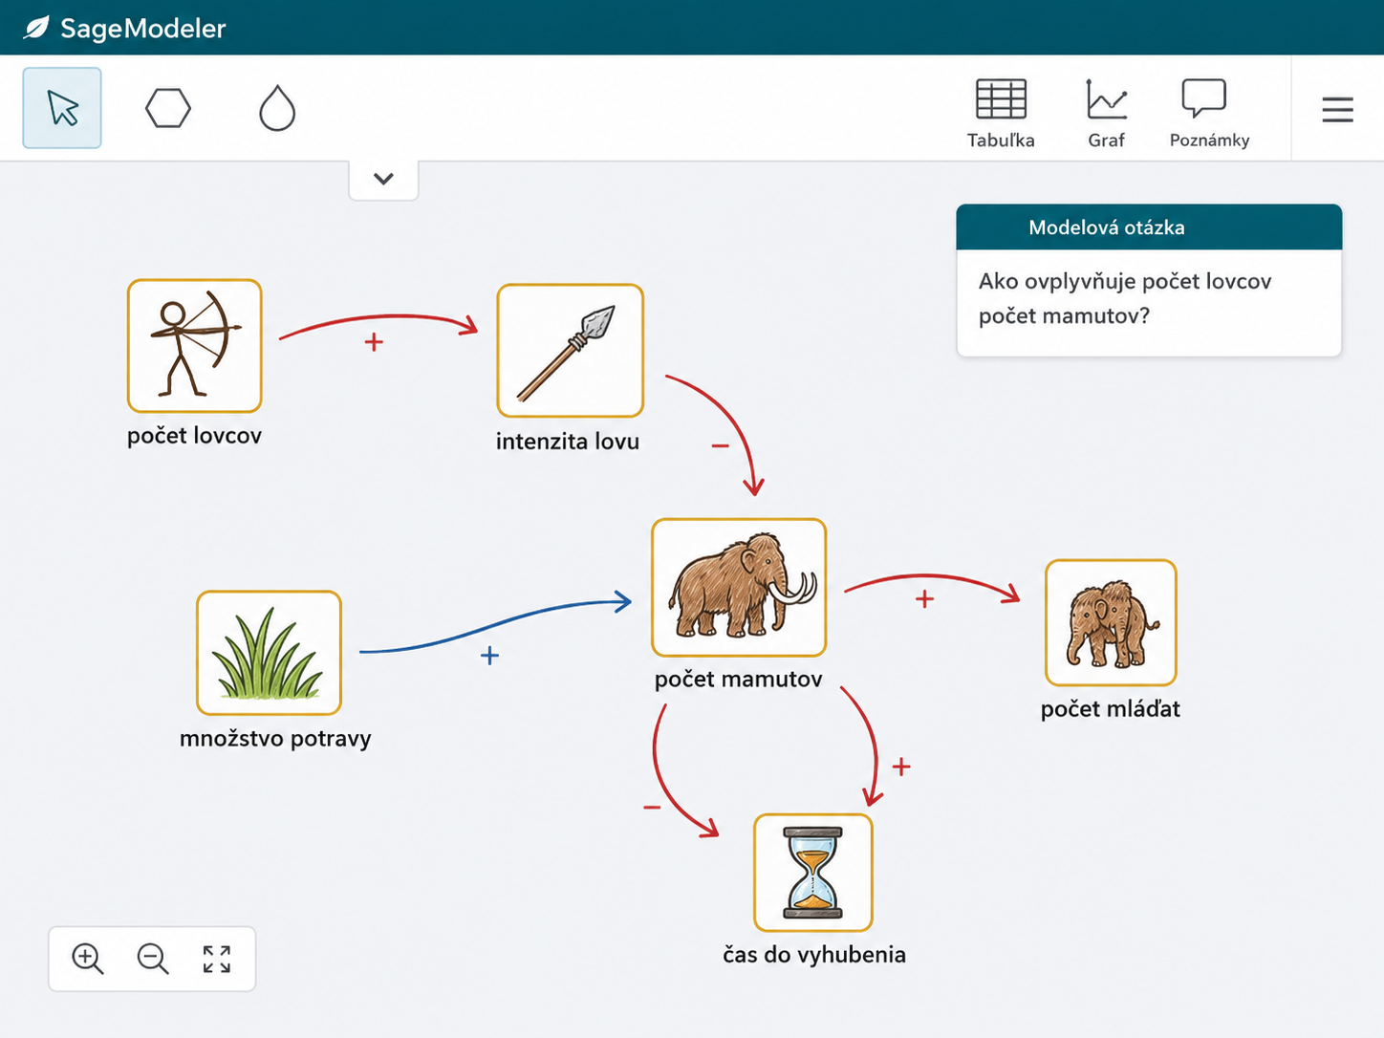
Task: Select the arrow pointer tool
Action: tap(62, 108)
